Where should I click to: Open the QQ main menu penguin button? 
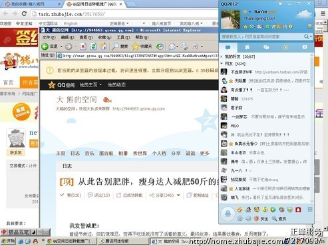(228, 213)
